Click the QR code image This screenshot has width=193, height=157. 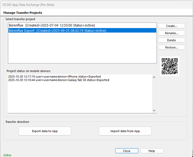(x=170, y=66)
